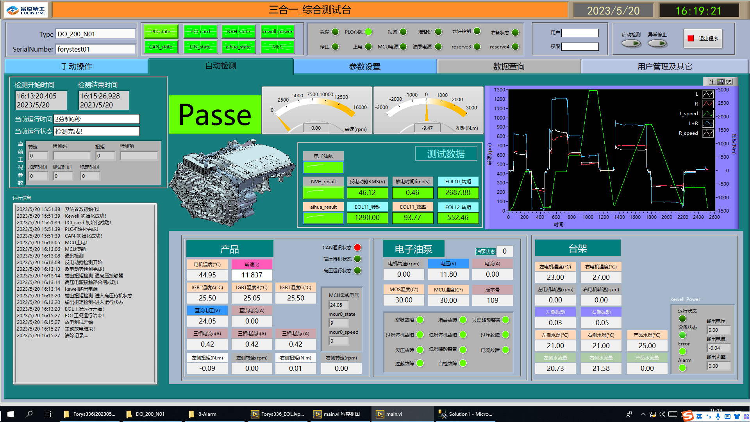Click the 测试数据 button

coord(446,154)
